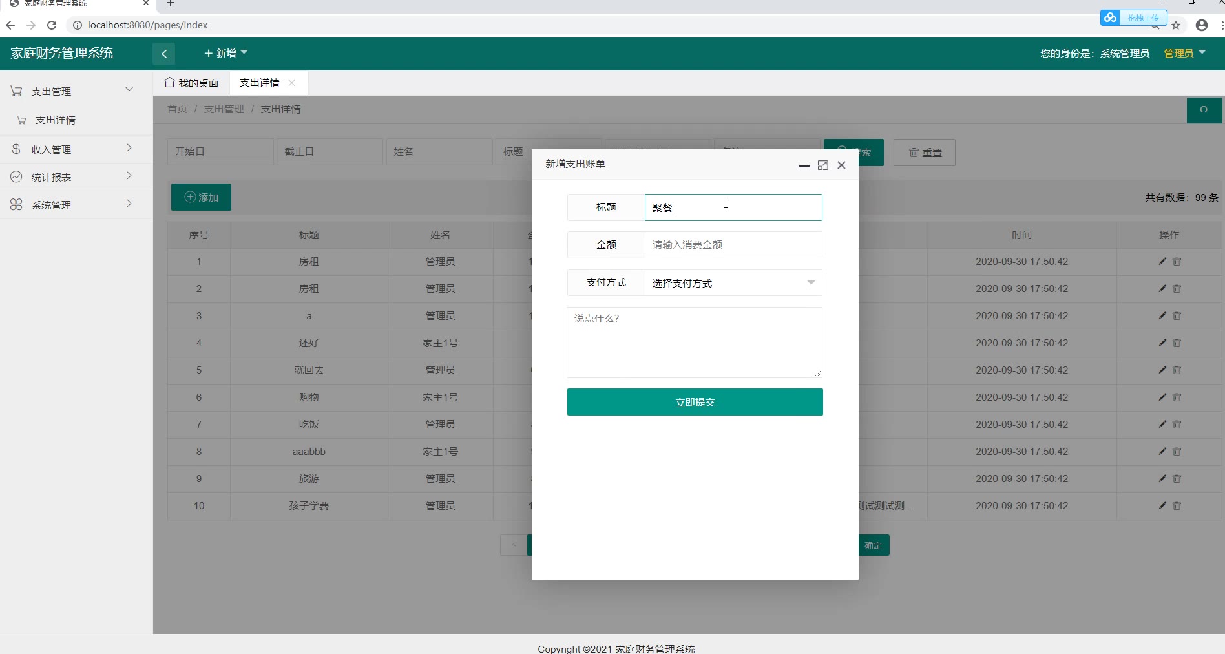Close the 新增支出账单 dialog
The width and height of the screenshot is (1225, 654).
pos(841,165)
